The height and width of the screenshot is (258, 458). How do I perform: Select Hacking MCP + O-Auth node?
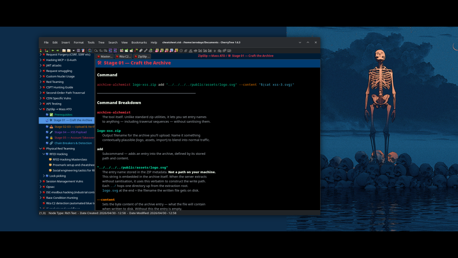click(x=61, y=60)
